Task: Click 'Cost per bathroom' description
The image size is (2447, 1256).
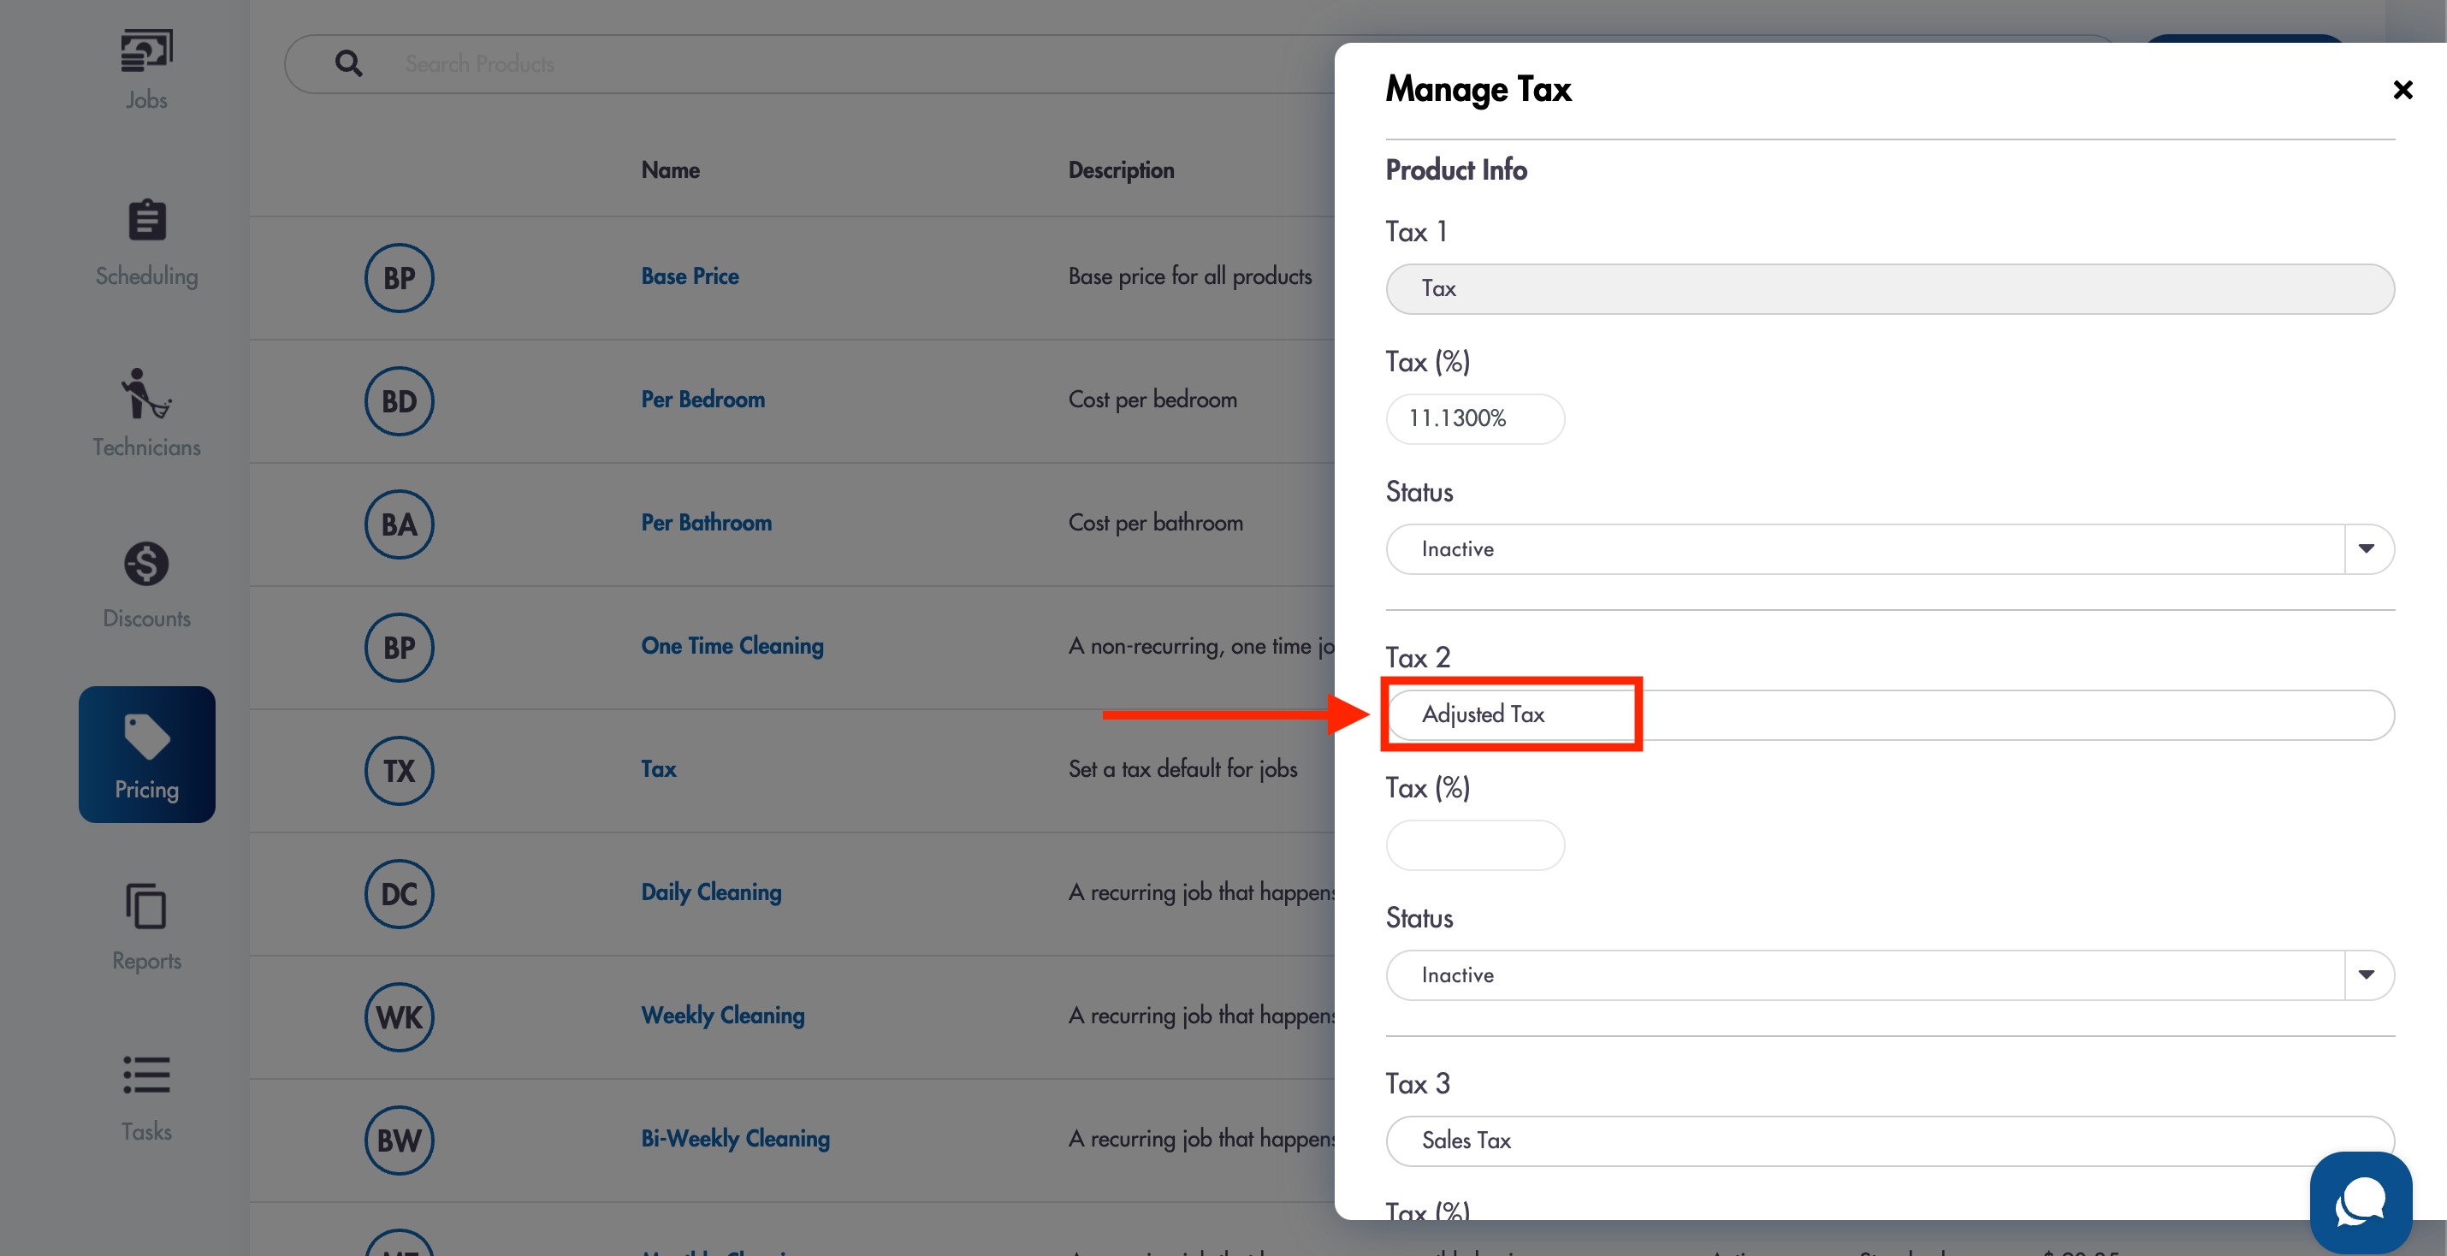Action: (1155, 523)
